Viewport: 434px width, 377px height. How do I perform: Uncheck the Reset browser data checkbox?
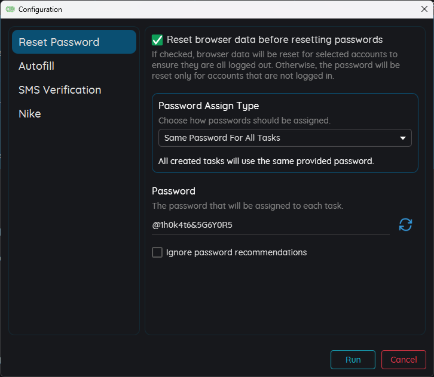157,40
